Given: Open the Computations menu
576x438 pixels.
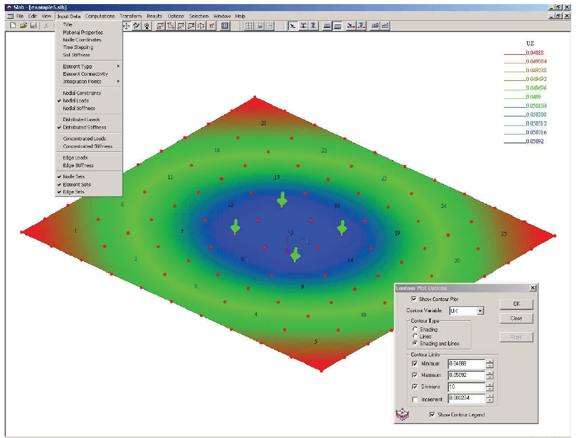Looking at the screenshot, I should click(99, 16).
